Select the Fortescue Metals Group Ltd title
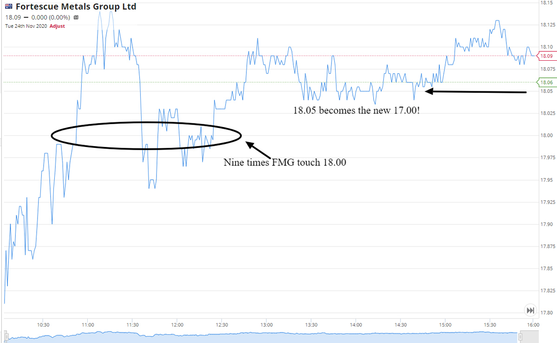 [x=76, y=7]
